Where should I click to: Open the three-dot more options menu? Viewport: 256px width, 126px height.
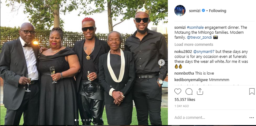(x=252, y=118)
